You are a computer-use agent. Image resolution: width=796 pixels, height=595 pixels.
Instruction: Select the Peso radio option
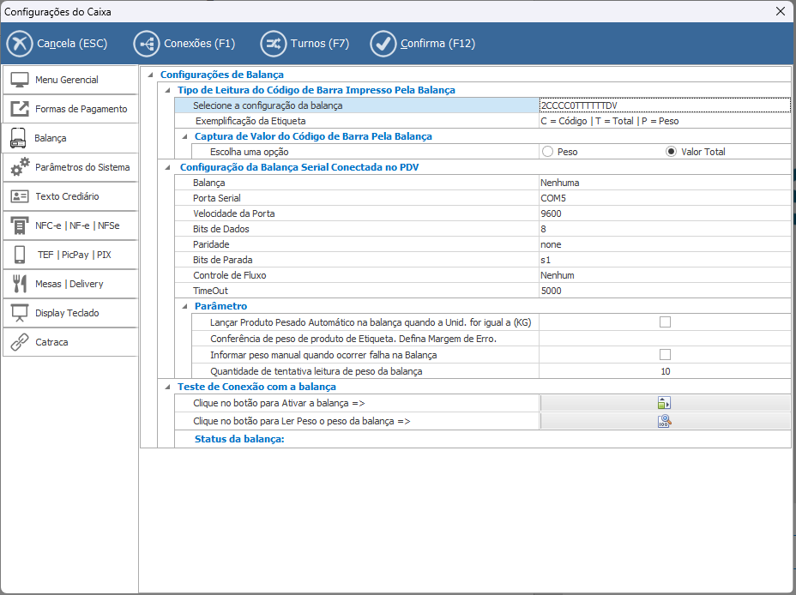(x=547, y=152)
